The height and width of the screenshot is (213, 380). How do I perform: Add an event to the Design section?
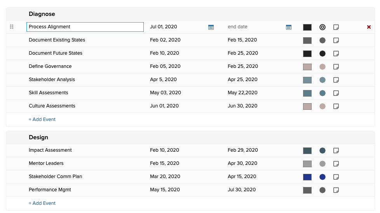[x=42, y=203]
